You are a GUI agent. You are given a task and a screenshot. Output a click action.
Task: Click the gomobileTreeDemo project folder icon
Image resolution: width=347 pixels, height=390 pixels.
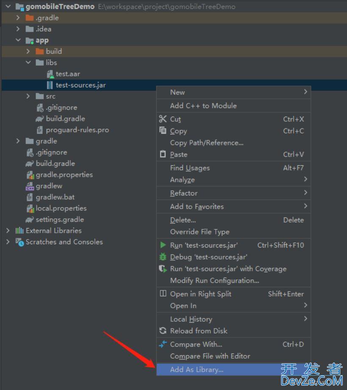[x=20, y=7]
